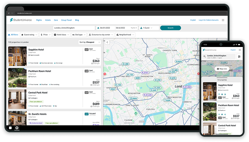This screenshot has width=249, height=142.
Task: Click the All filters icon link
Action: pos(13,35)
